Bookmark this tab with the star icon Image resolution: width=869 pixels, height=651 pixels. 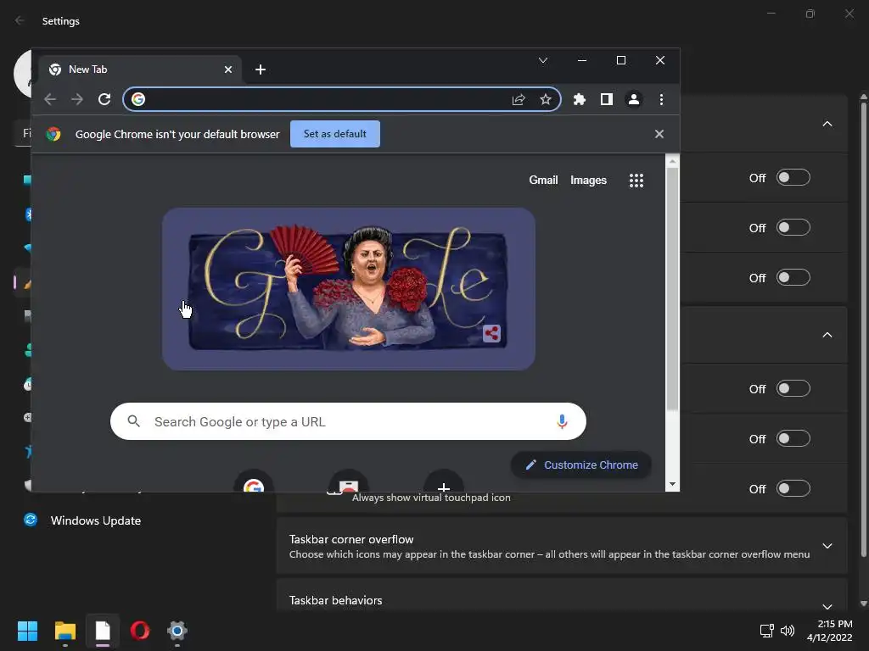pyautogui.click(x=546, y=100)
